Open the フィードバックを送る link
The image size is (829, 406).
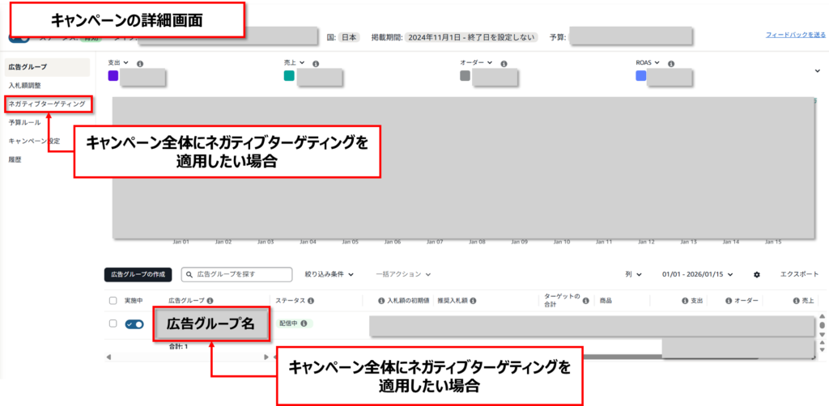click(x=796, y=35)
